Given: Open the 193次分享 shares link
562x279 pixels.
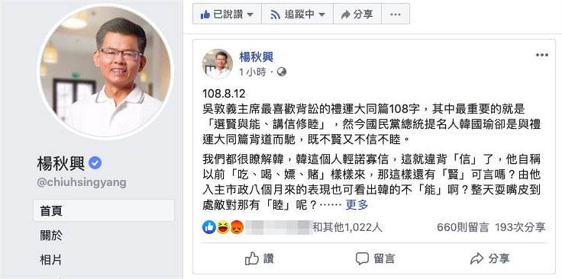Looking at the screenshot, I should coord(520,227).
